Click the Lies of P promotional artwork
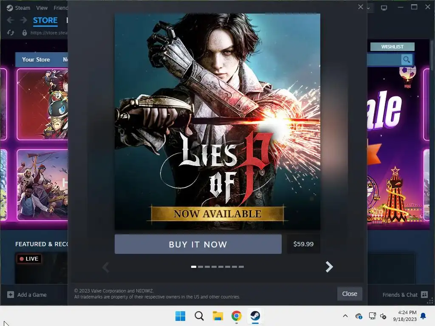Image resolution: width=435 pixels, height=326 pixels. point(217,122)
